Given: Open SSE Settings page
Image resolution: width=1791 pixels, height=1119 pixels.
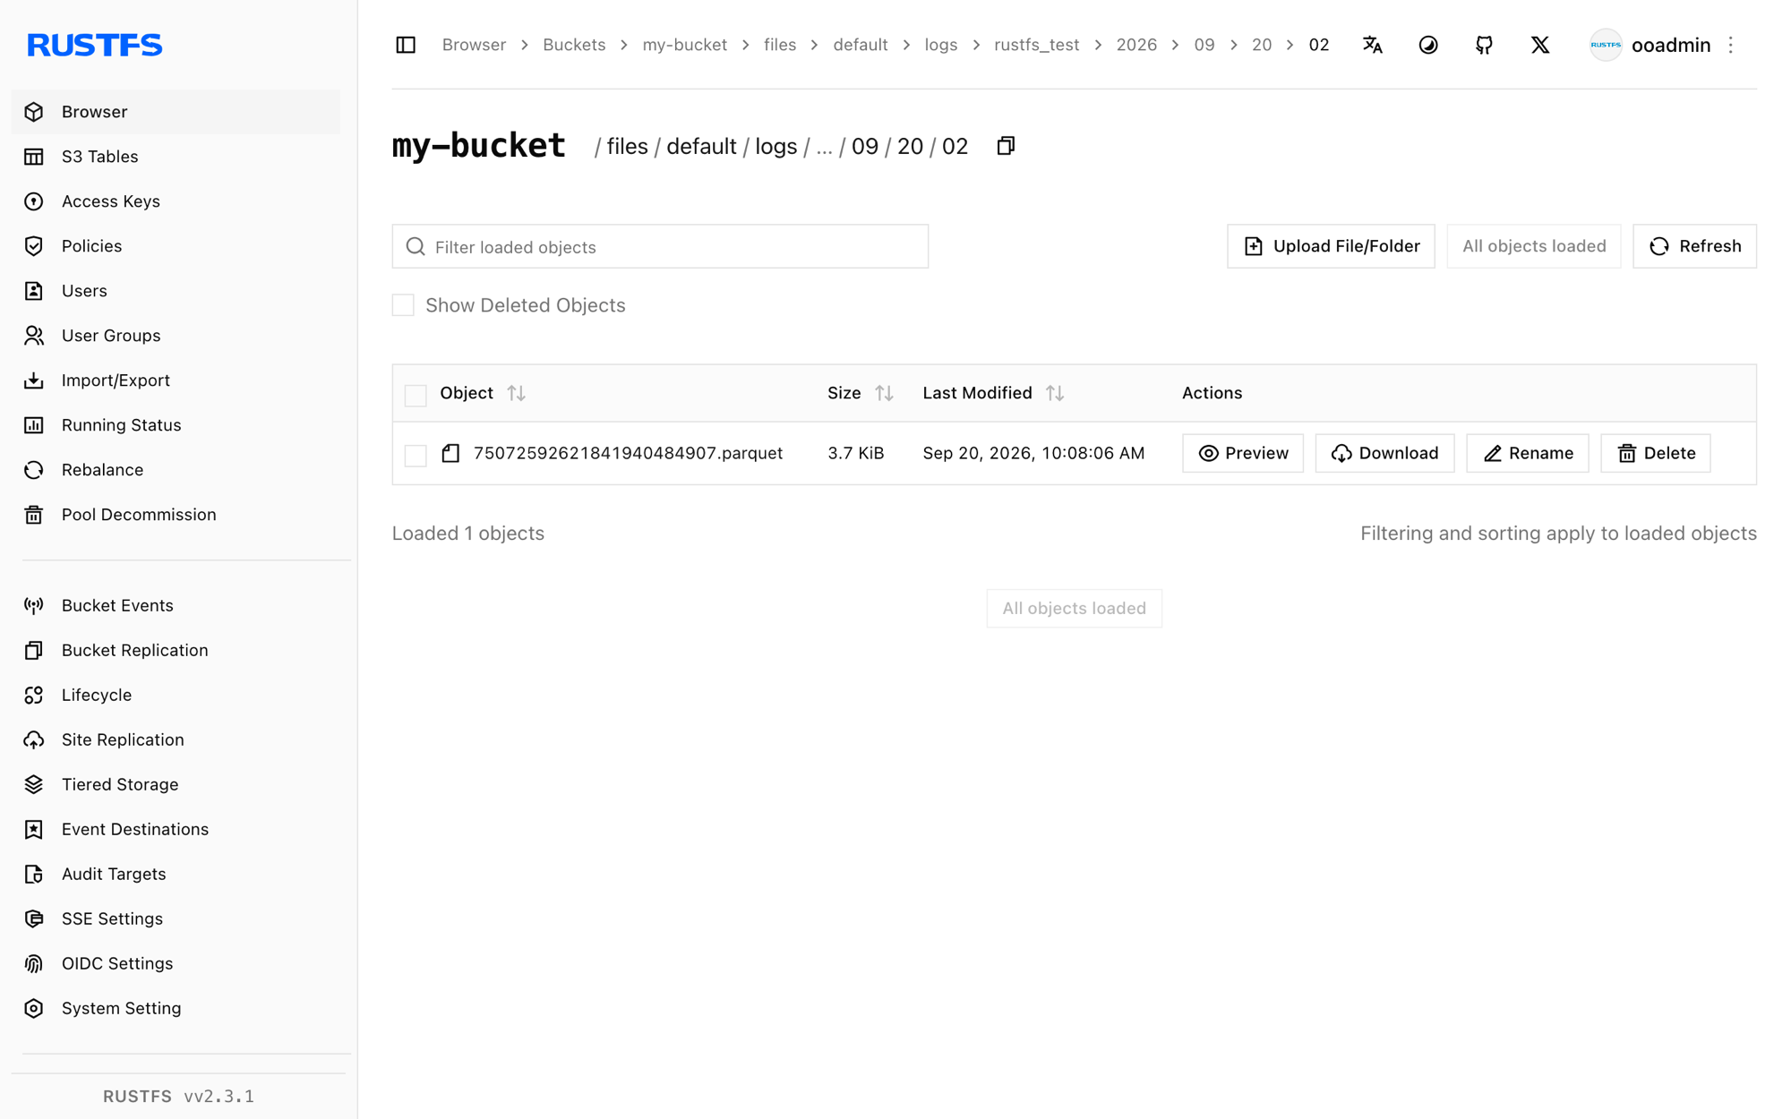Looking at the screenshot, I should [x=176, y=918].
